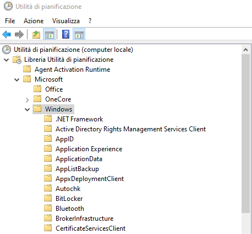Click the tree scrollbar up arrow

click(246, 50)
